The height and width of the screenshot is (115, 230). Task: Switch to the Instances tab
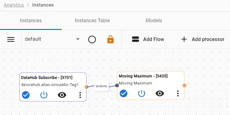pyautogui.click(x=31, y=20)
